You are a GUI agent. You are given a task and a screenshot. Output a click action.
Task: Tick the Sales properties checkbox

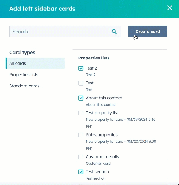(x=81, y=135)
